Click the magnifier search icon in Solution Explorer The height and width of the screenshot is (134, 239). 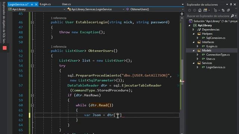[232, 16]
